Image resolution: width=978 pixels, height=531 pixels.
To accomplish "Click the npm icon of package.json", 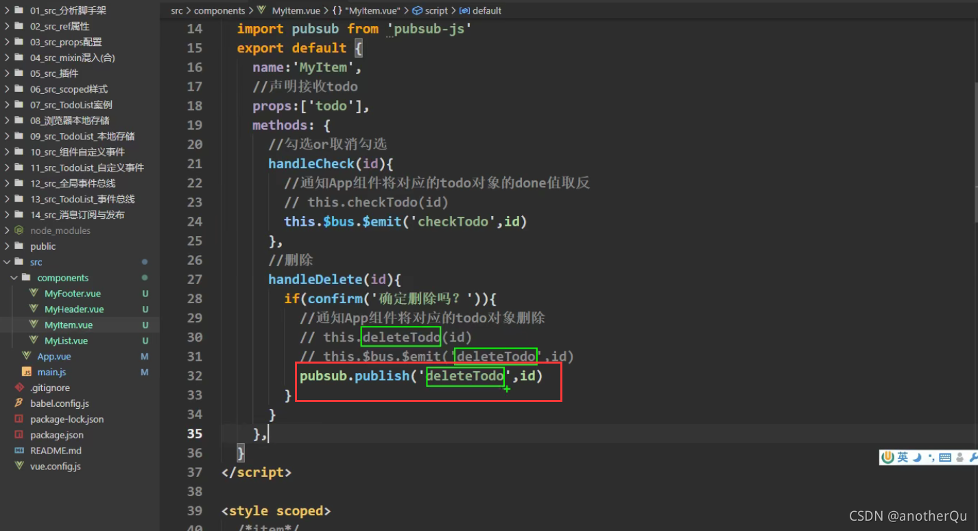I will (x=19, y=435).
